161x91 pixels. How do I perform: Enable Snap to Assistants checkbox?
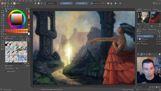point(6,71)
